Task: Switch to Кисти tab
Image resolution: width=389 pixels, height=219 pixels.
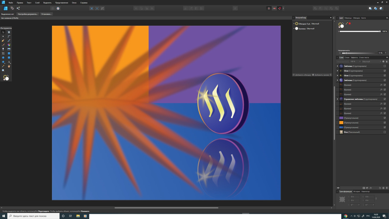Action: coord(363,18)
